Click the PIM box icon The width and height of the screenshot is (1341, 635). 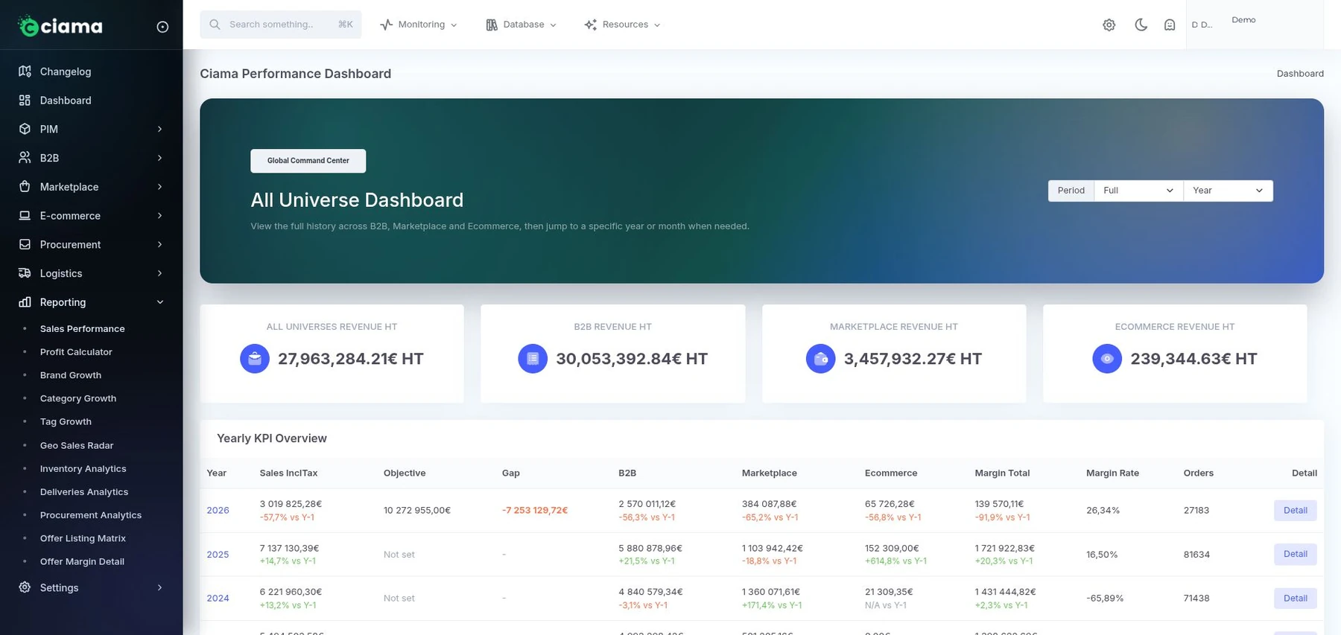coord(25,129)
